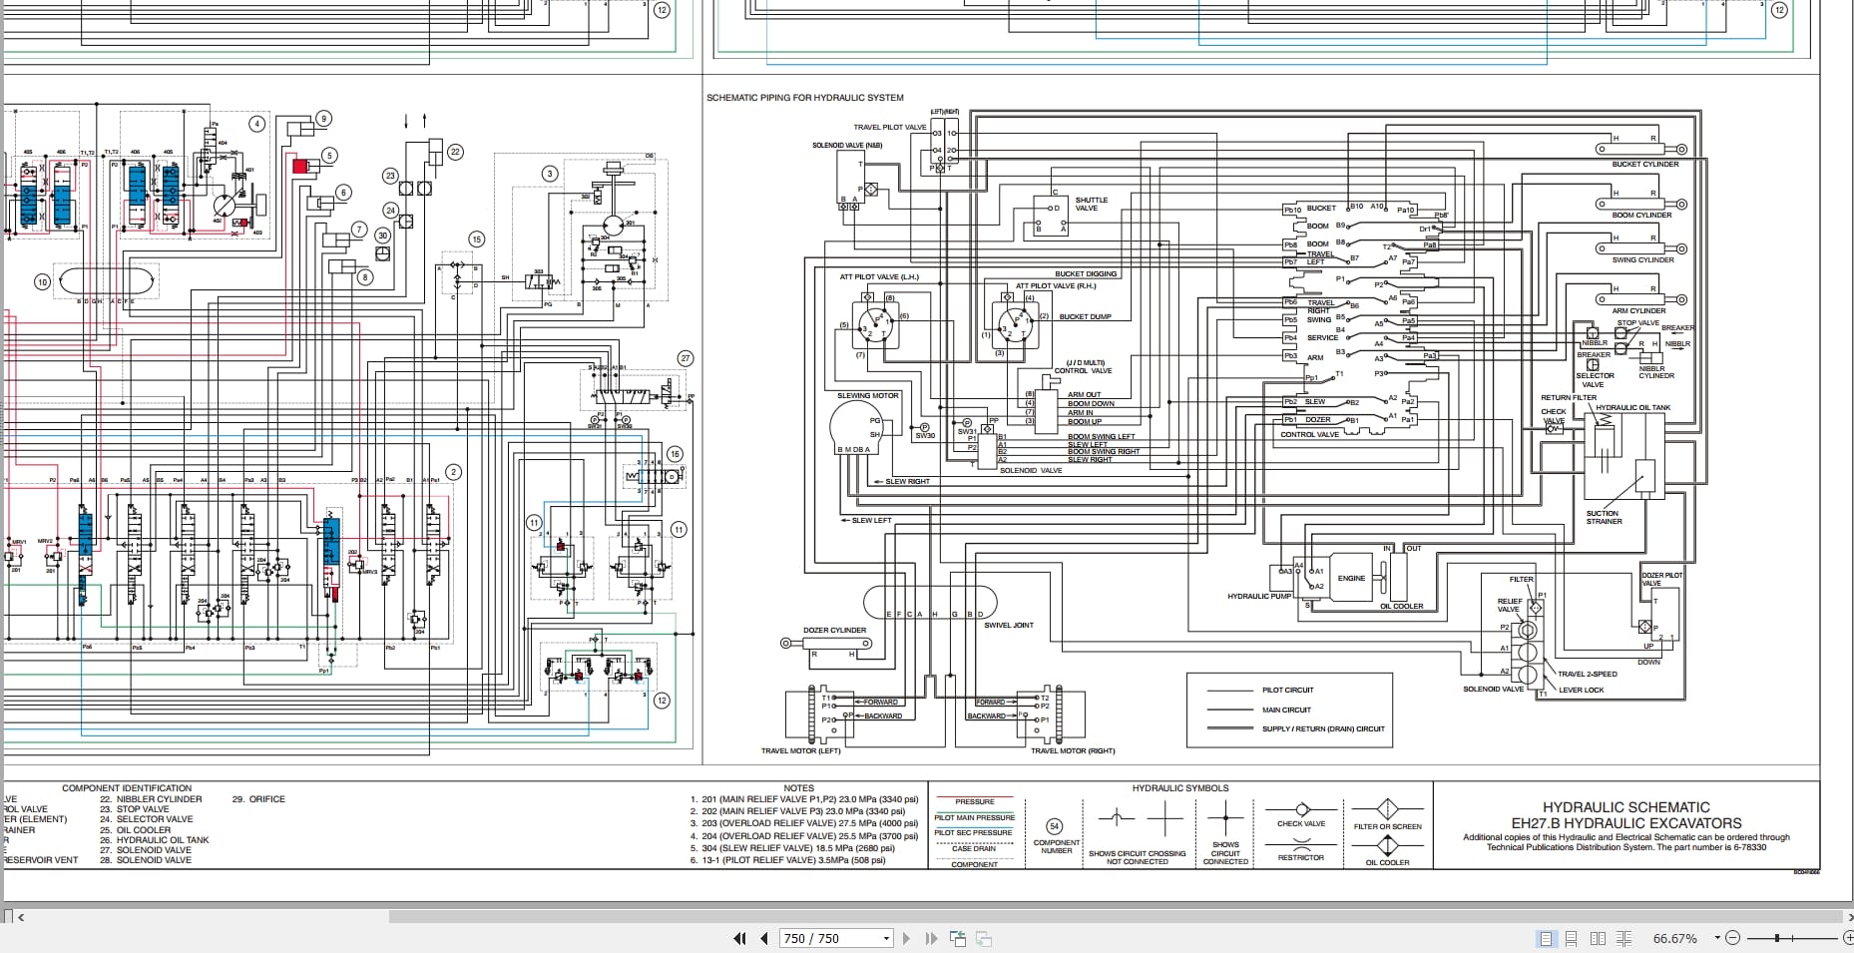1854x953 pixels.
Task: Go to the previous page
Action: coord(764,938)
